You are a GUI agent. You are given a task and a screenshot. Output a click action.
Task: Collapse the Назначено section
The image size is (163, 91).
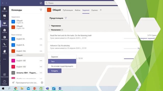[49, 30]
